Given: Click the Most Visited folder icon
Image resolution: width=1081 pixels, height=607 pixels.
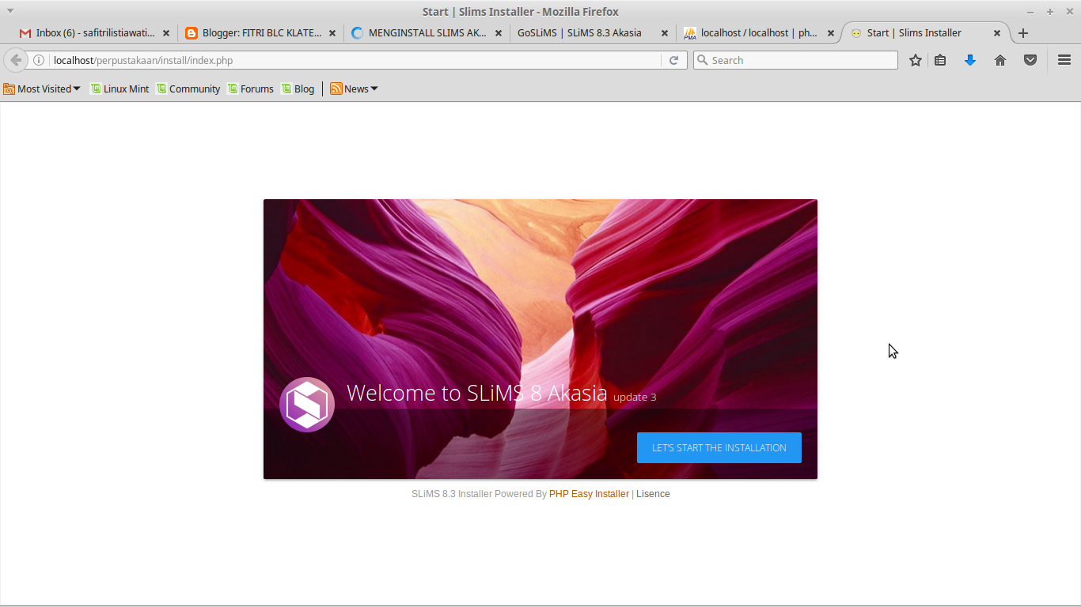Looking at the screenshot, I should point(9,89).
